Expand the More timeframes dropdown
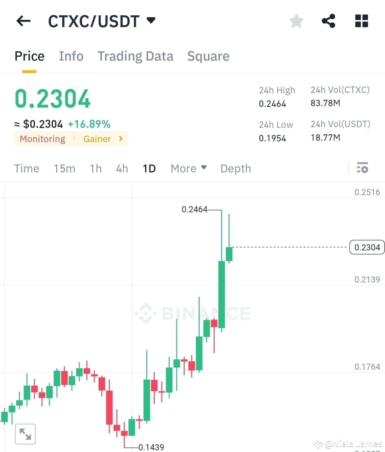The image size is (385, 452). (x=188, y=168)
